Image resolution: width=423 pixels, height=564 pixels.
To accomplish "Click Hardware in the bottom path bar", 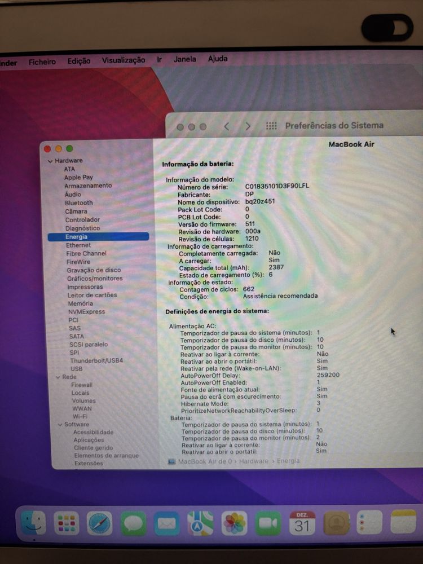I will point(254,461).
